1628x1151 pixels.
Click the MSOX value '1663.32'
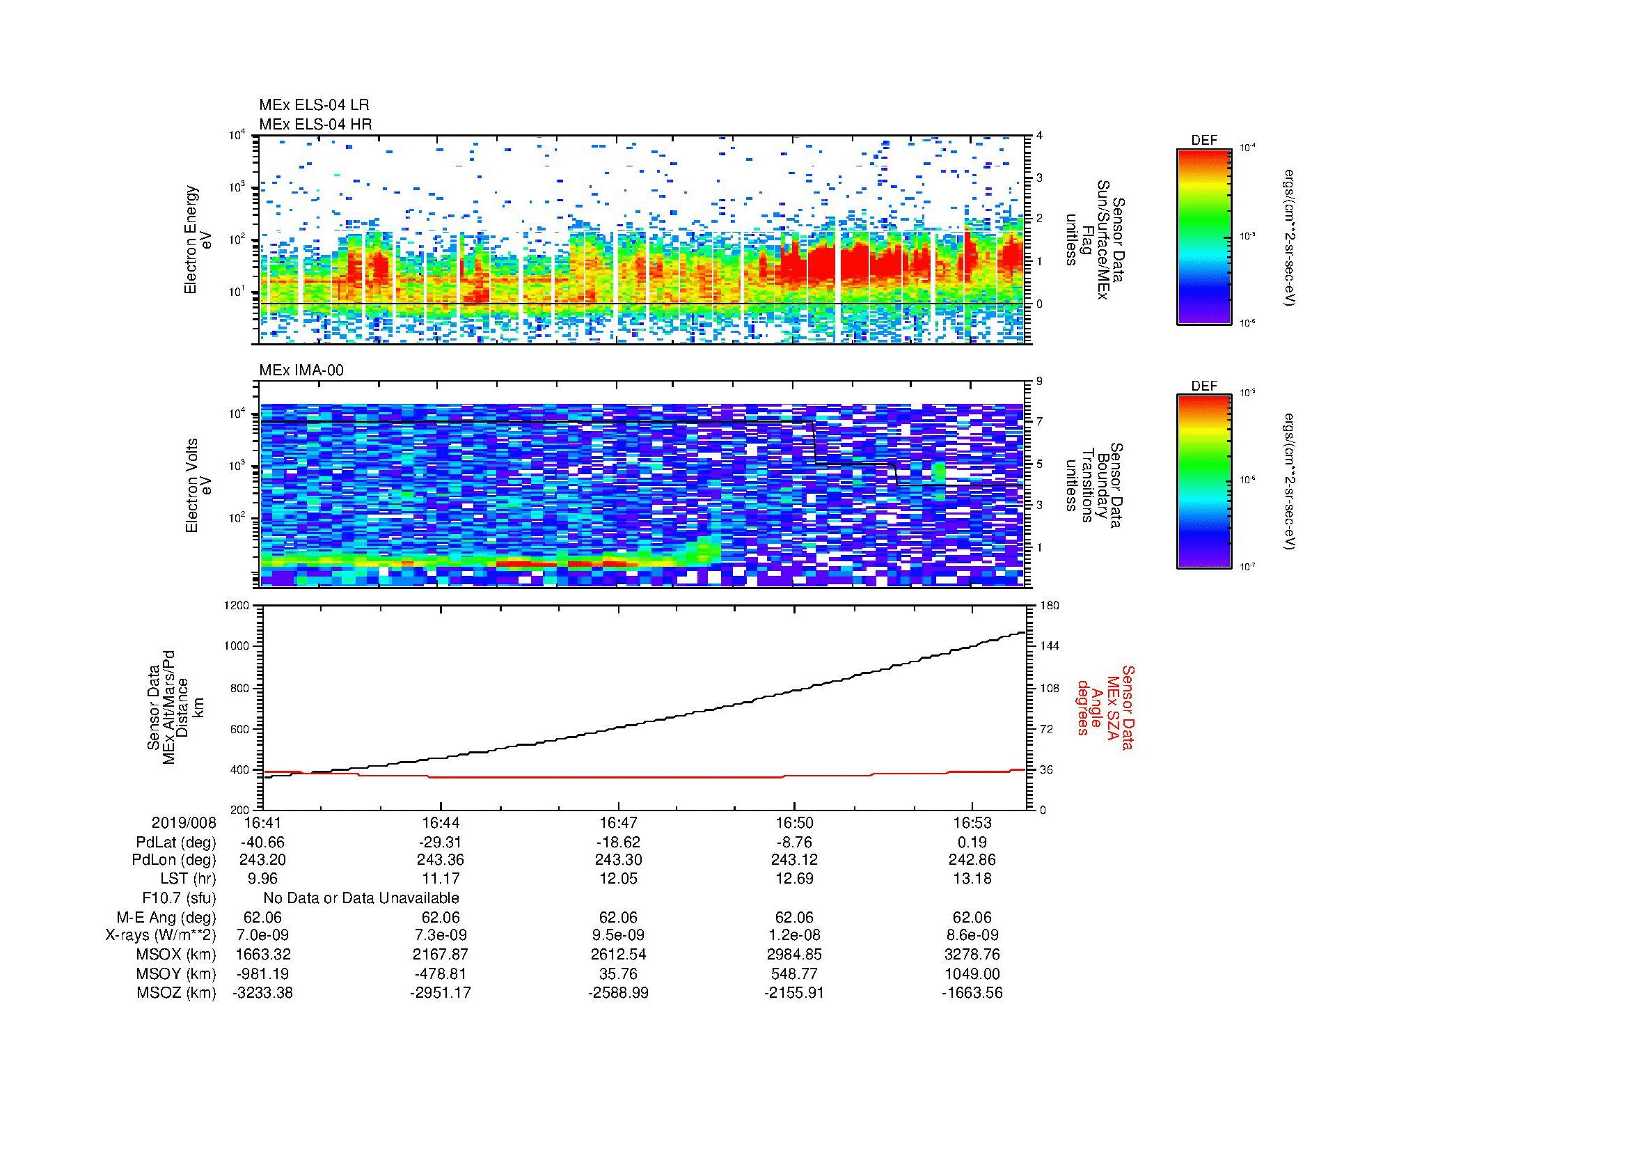click(x=263, y=955)
